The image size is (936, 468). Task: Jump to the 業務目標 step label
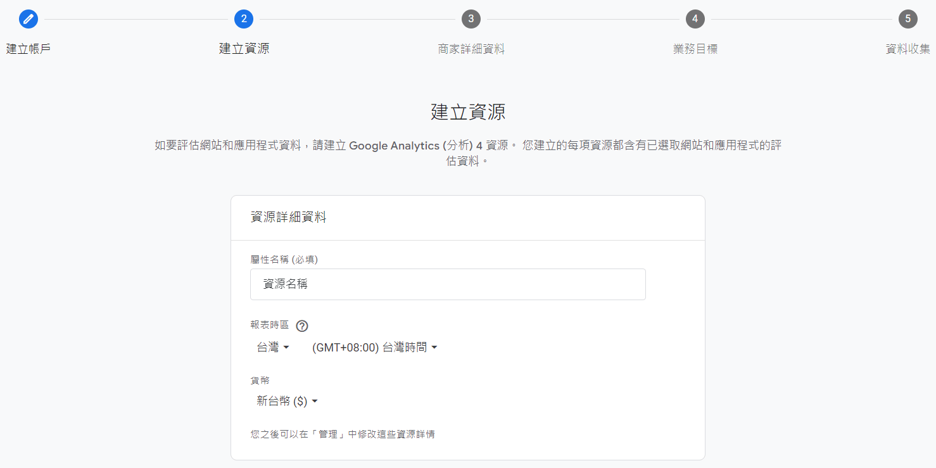click(695, 49)
